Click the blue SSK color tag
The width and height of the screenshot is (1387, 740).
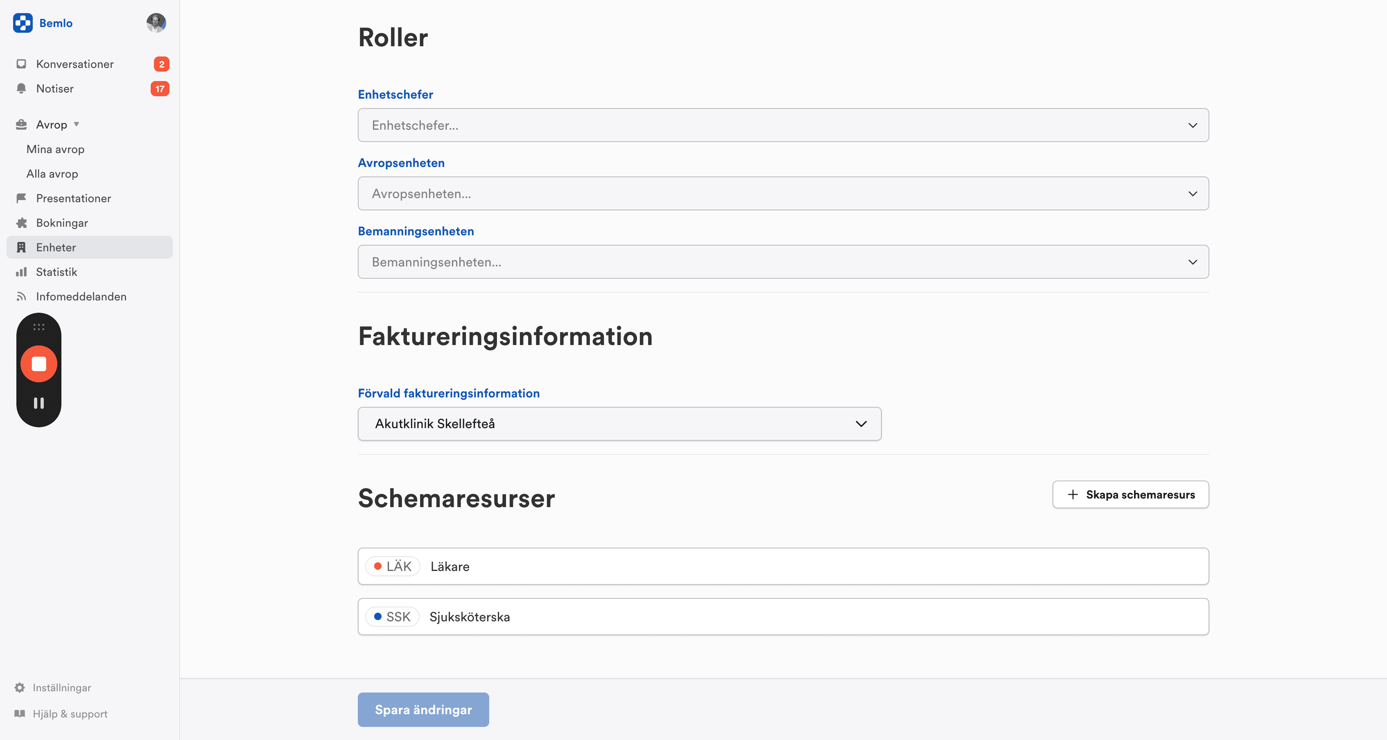(392, 616)
